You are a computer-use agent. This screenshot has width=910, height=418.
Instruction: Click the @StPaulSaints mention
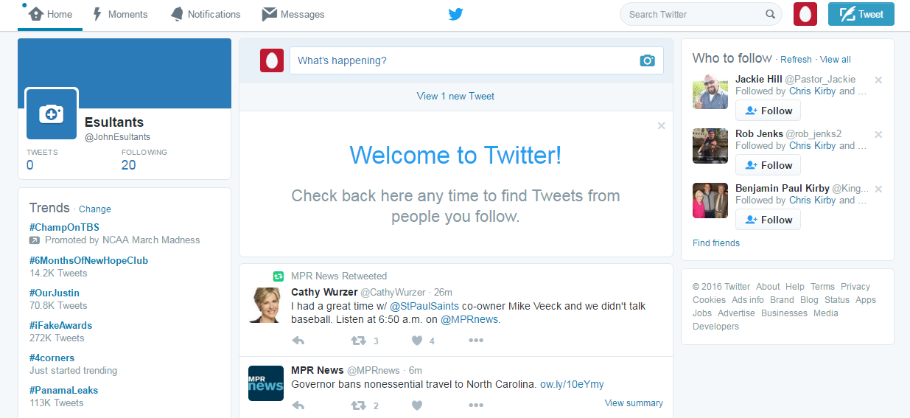click(424, 306)
